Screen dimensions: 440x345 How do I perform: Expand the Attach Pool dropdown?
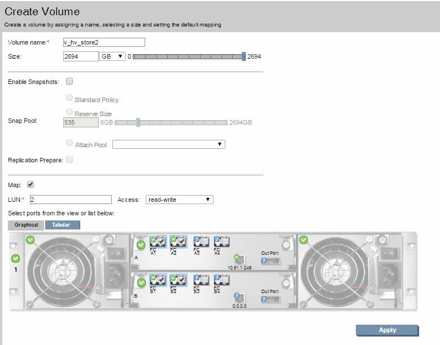(x=168, y=145)
